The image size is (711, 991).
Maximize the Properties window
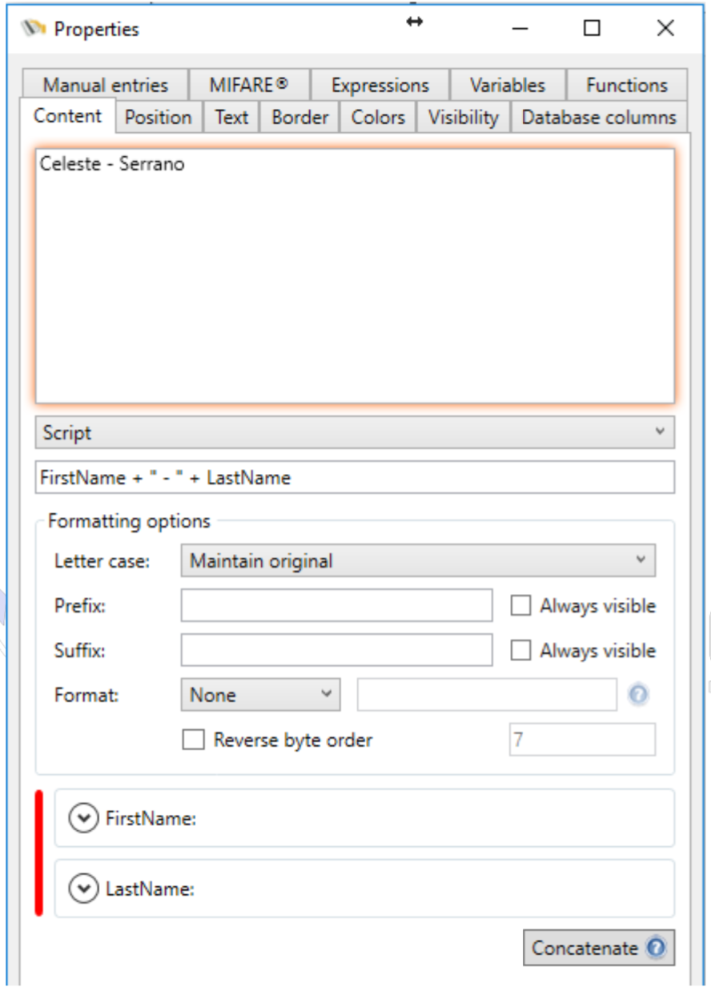click(592, 29)
